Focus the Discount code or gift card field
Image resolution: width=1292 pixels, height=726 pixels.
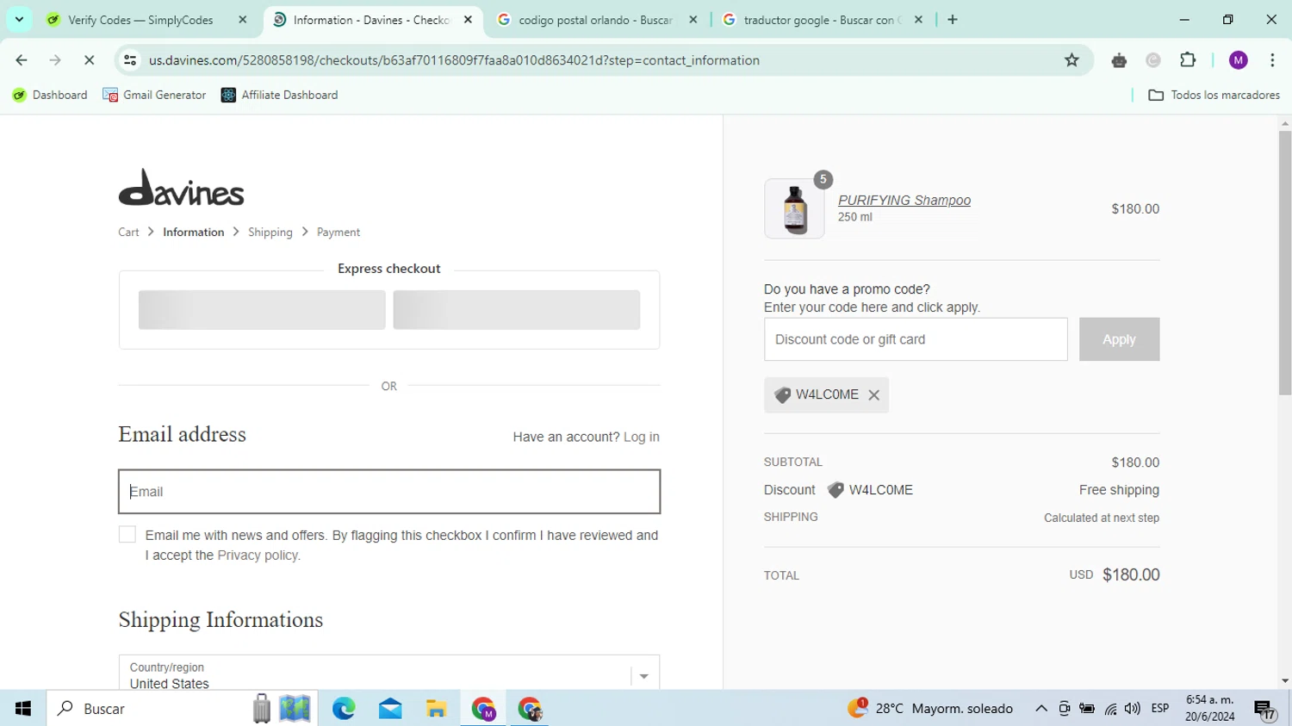pyautogui.click(x=916, y=339)
